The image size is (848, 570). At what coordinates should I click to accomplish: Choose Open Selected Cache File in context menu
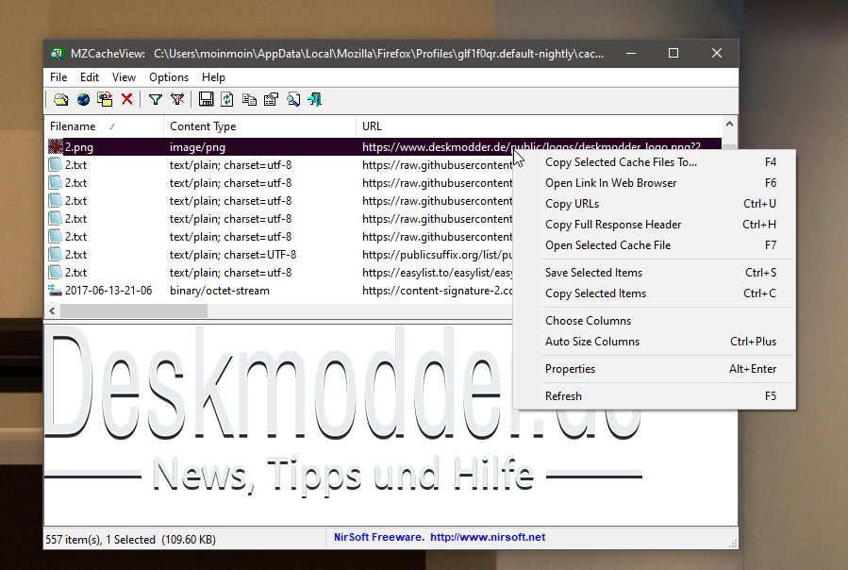pyautogui.click(x=655, y=245)
